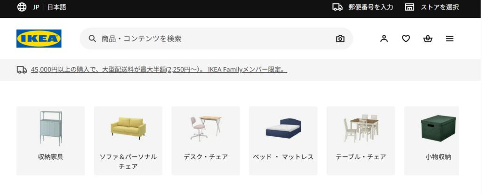The image size is (482, 195).
Task: Click the search magnifier icon
Action: coord(92,39)
